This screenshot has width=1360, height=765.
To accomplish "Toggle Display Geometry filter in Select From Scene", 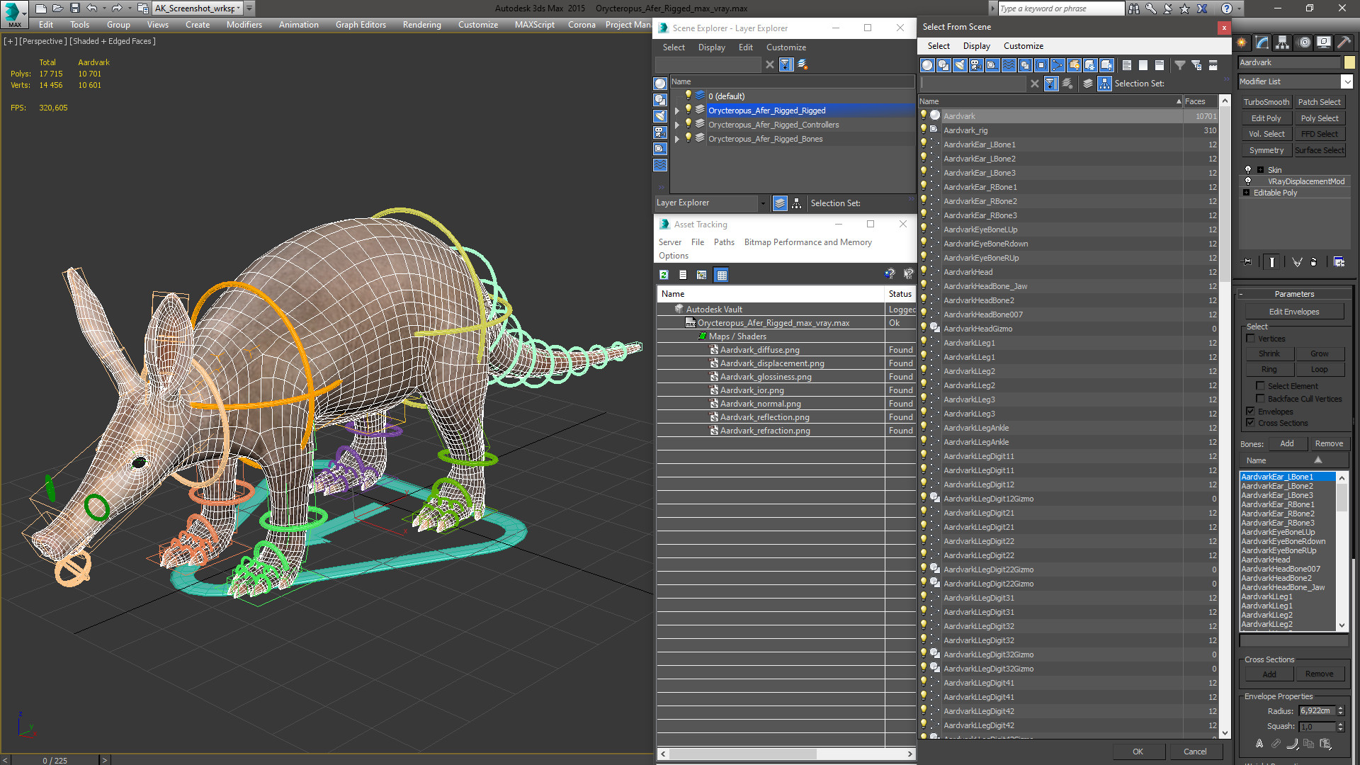I will click(927, 65).
